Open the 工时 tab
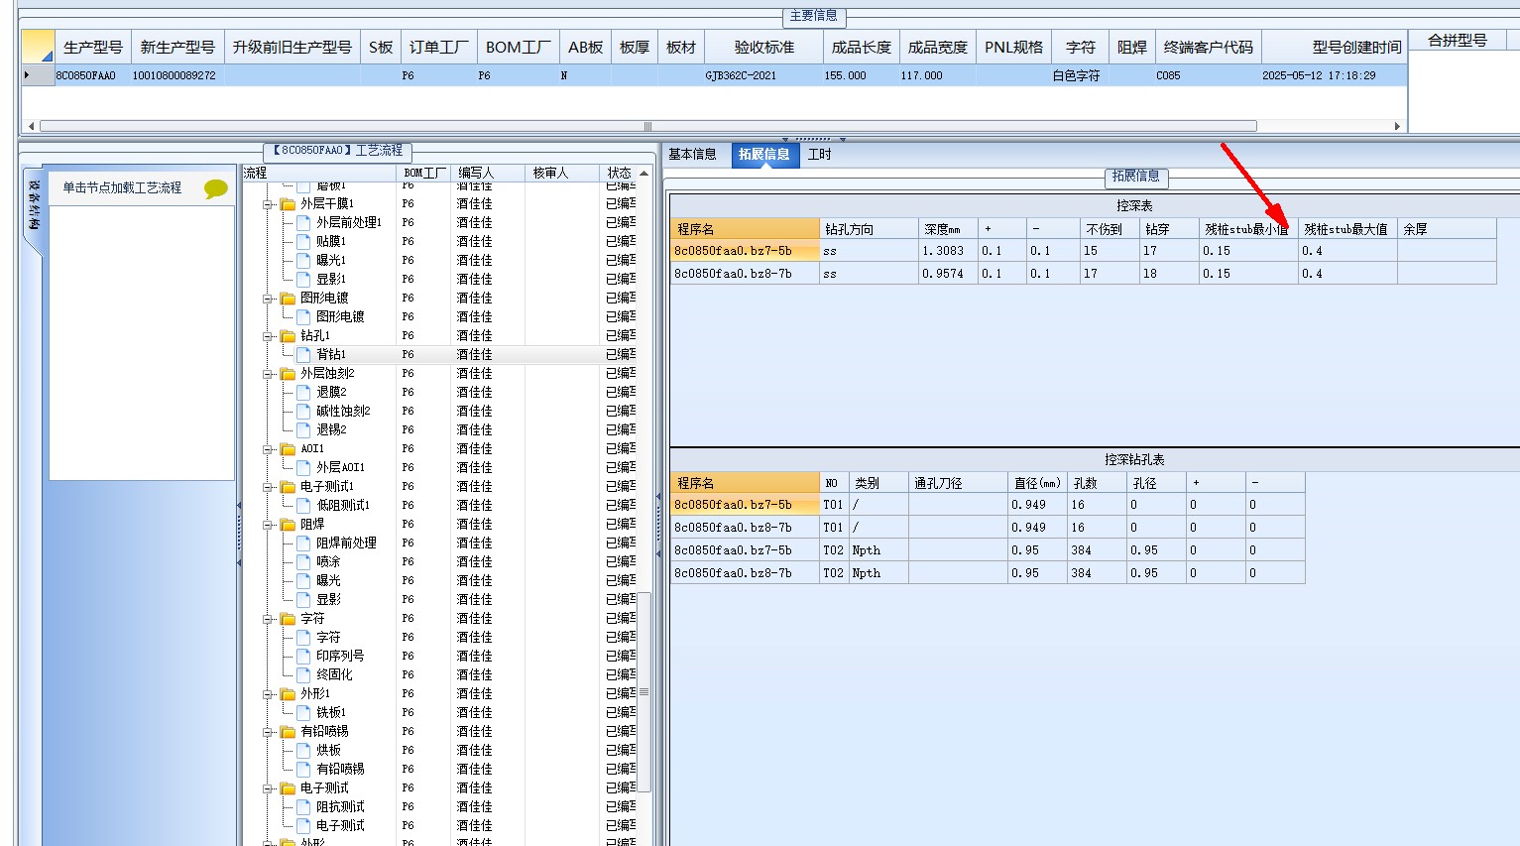This screenshot has width=1520, height=846. (x=819, y=155)
